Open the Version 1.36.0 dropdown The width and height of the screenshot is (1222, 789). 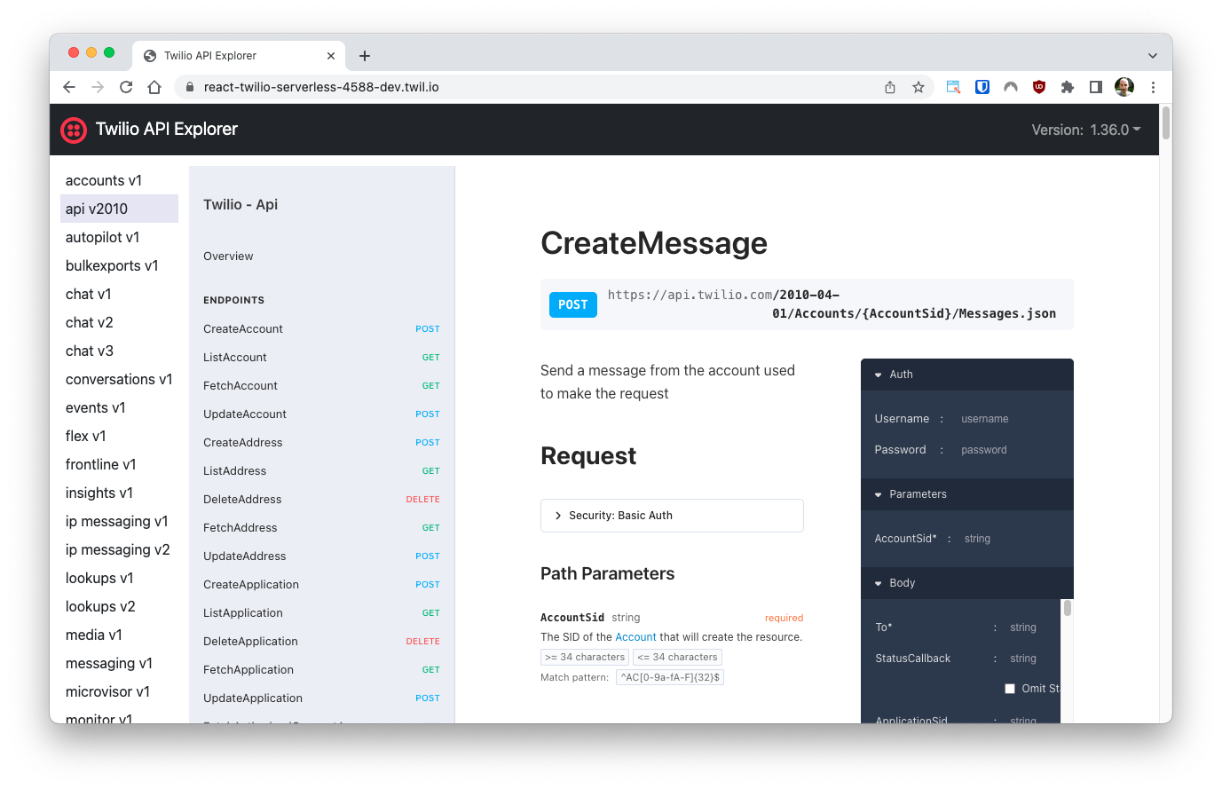click(x=1086, y=130)
